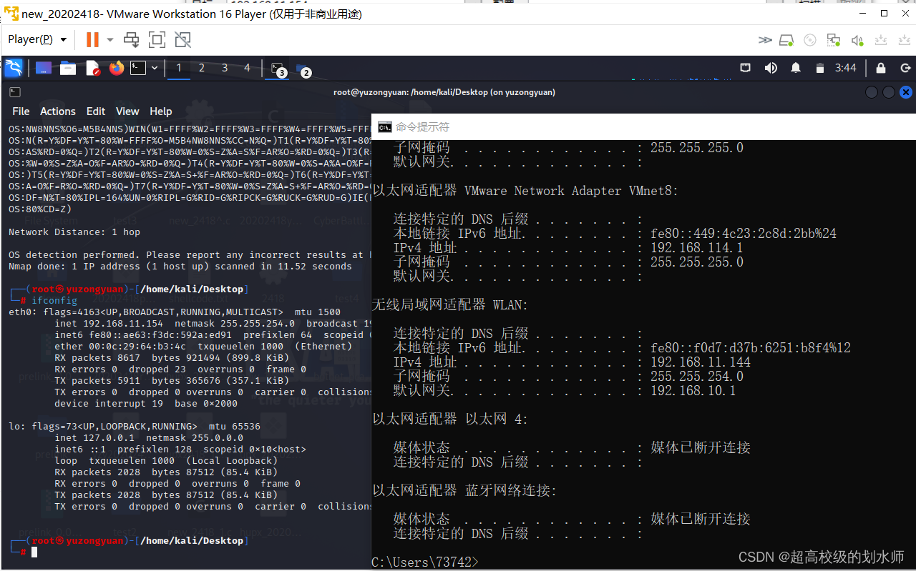Launch the file manager from Kali panel
Image resolution: width=916 pixels, height=571 pixels.
pos(68,68)
